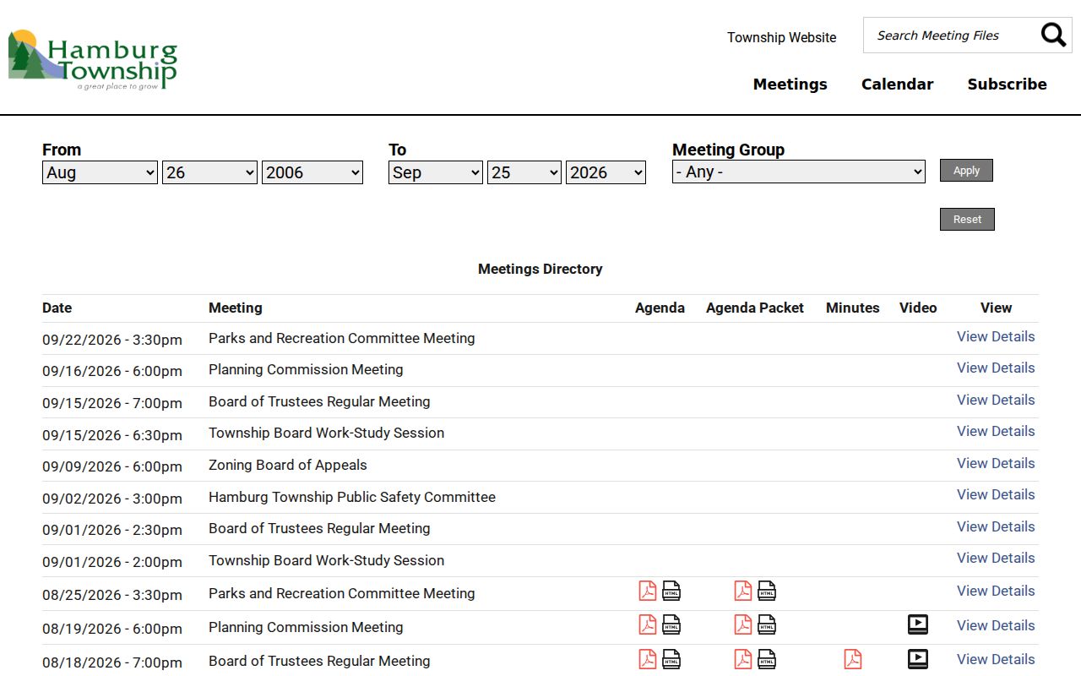Viewport: 1081px width, 676px height.
Task: Click the Agenda Packet column header
Action: 755,308
